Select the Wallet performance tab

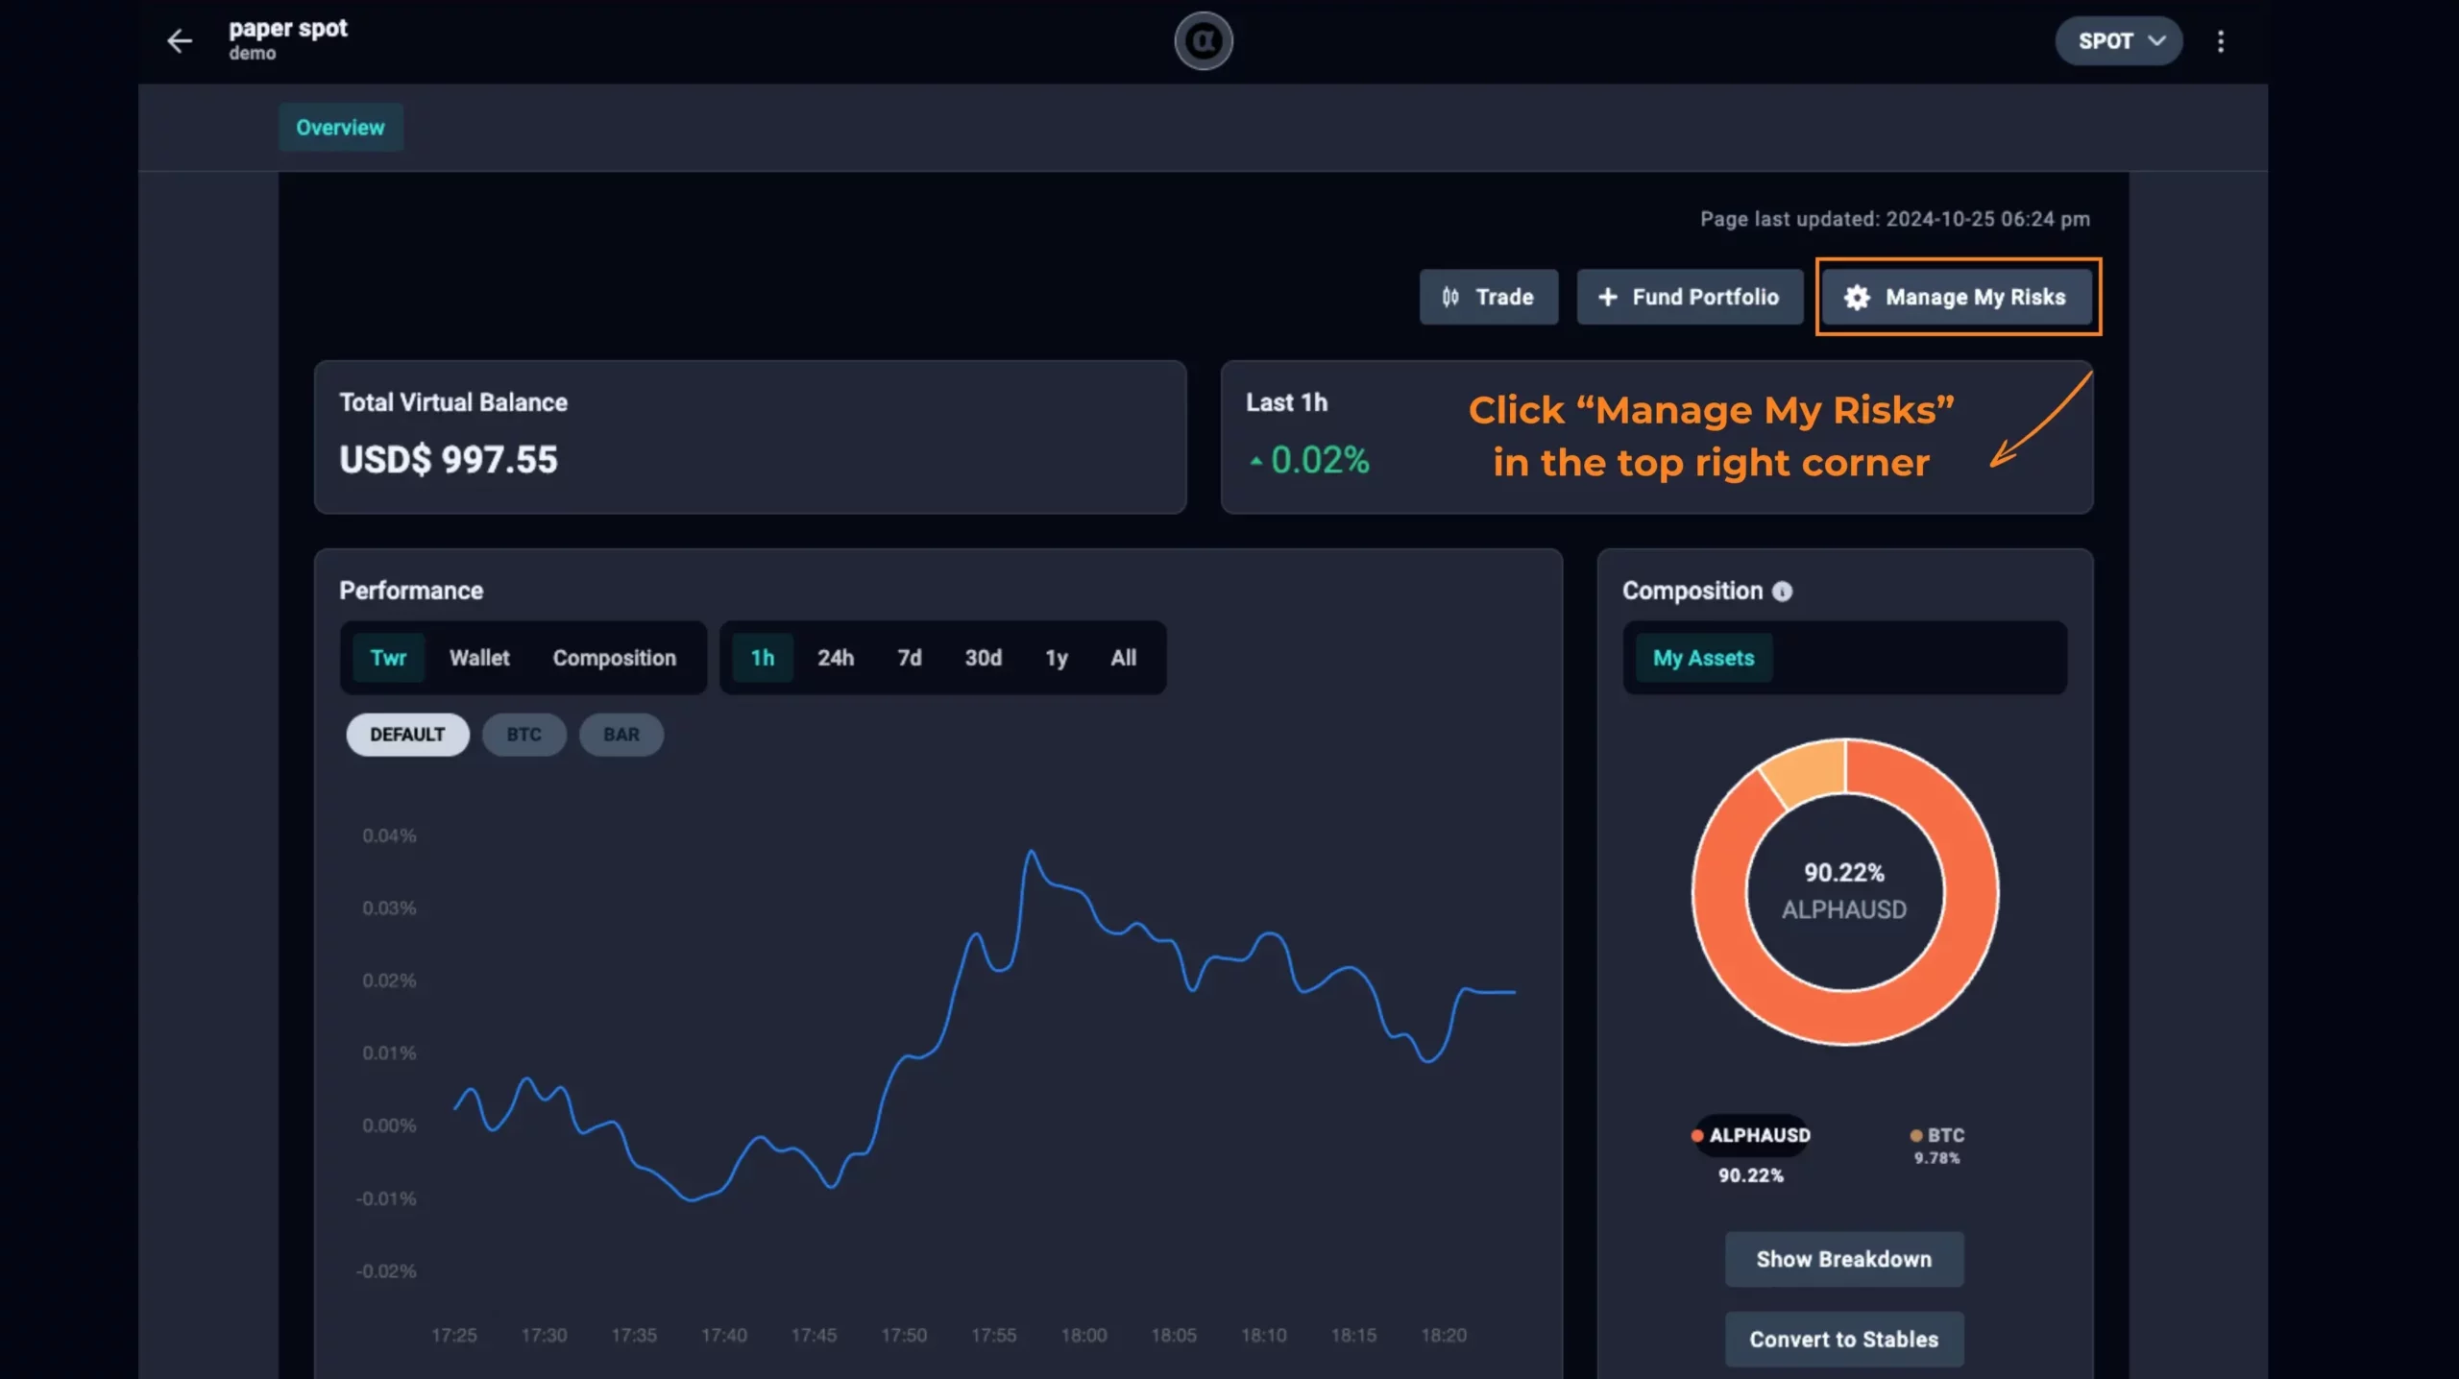pyautogui.click(x=479, y=658)
